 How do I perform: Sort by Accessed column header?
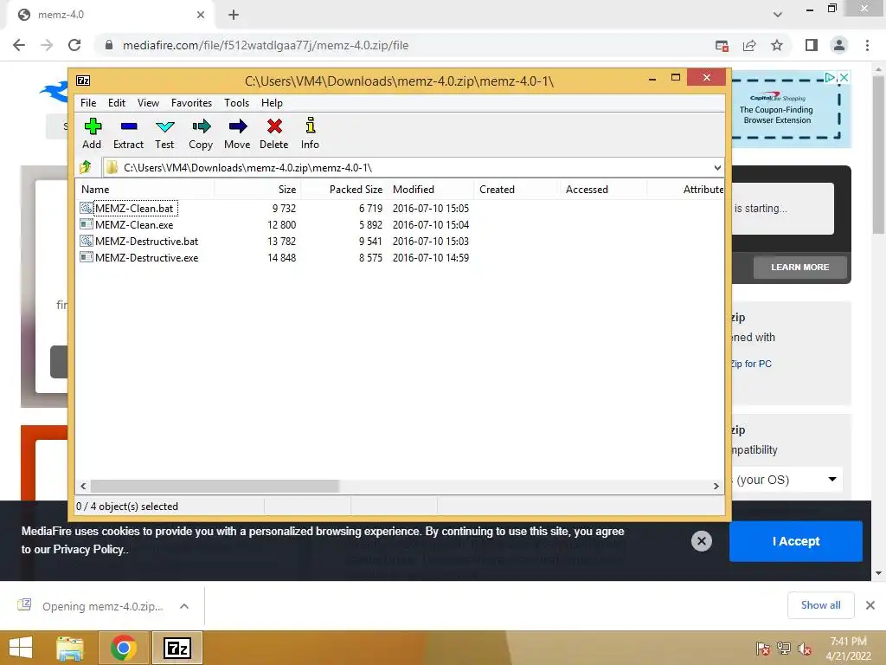(x=603, y=190)
